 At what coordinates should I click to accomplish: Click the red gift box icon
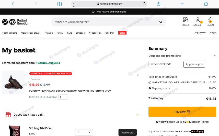[8, 115]
